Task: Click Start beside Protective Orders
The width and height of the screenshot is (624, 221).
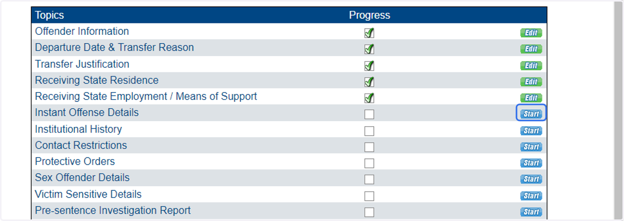Action: click(x=531, y=163)
